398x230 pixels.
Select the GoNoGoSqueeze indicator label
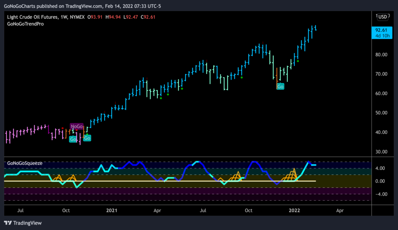[24, 163]
